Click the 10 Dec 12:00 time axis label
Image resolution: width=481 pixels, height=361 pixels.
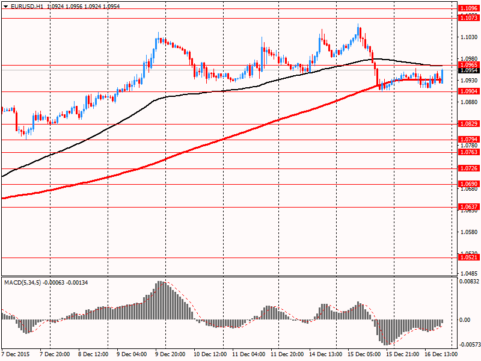click(210, 354)
